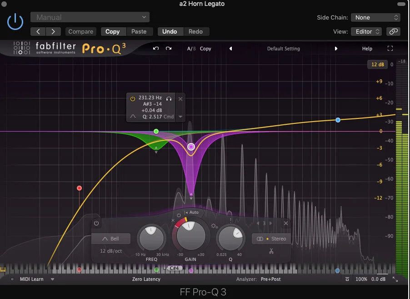Click the output options icon near 100%
The image size is (410, 299).
[347, 279]
